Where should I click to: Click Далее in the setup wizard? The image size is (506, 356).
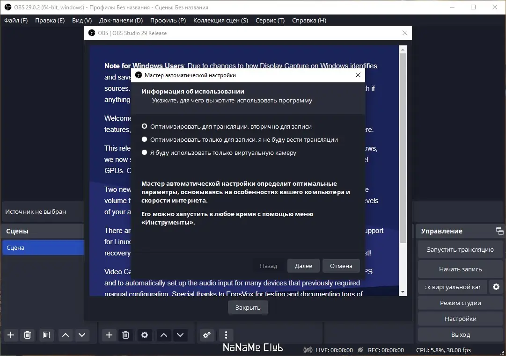click(x=303, y=266)
